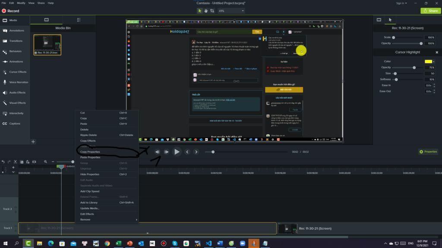Viewport: 442px width, 248px height.
Task: Remove the Cursor Highlight effect with X
Action: click(437, 52)
